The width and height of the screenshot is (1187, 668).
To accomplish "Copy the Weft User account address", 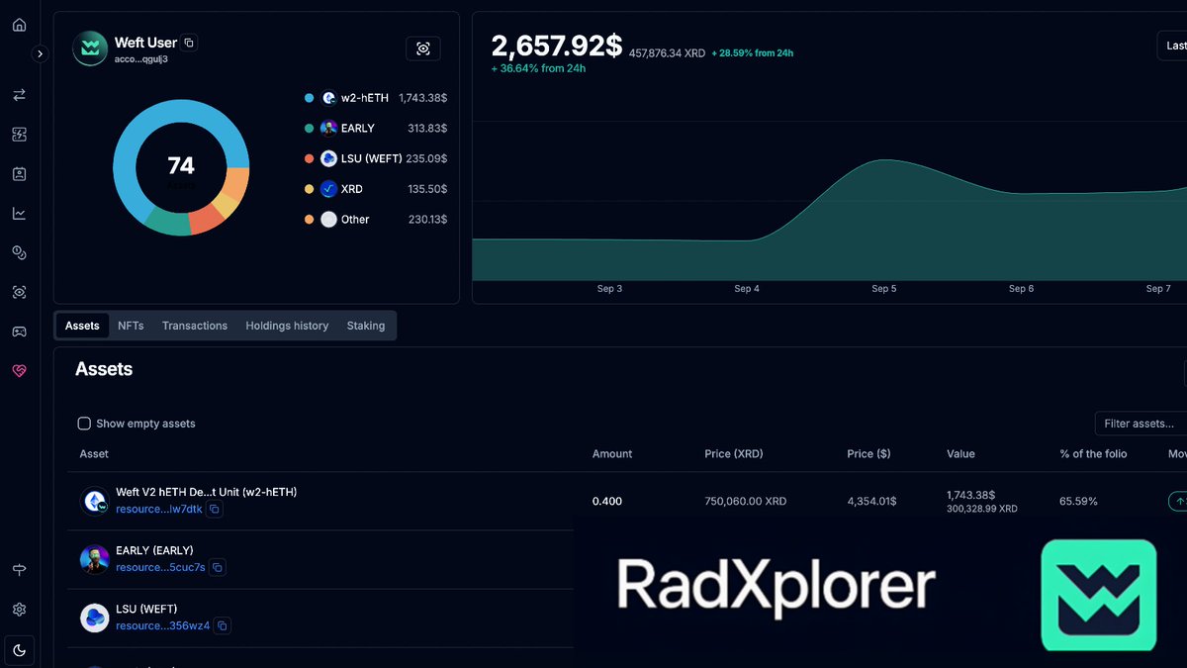I will click(x=190, y=43).
